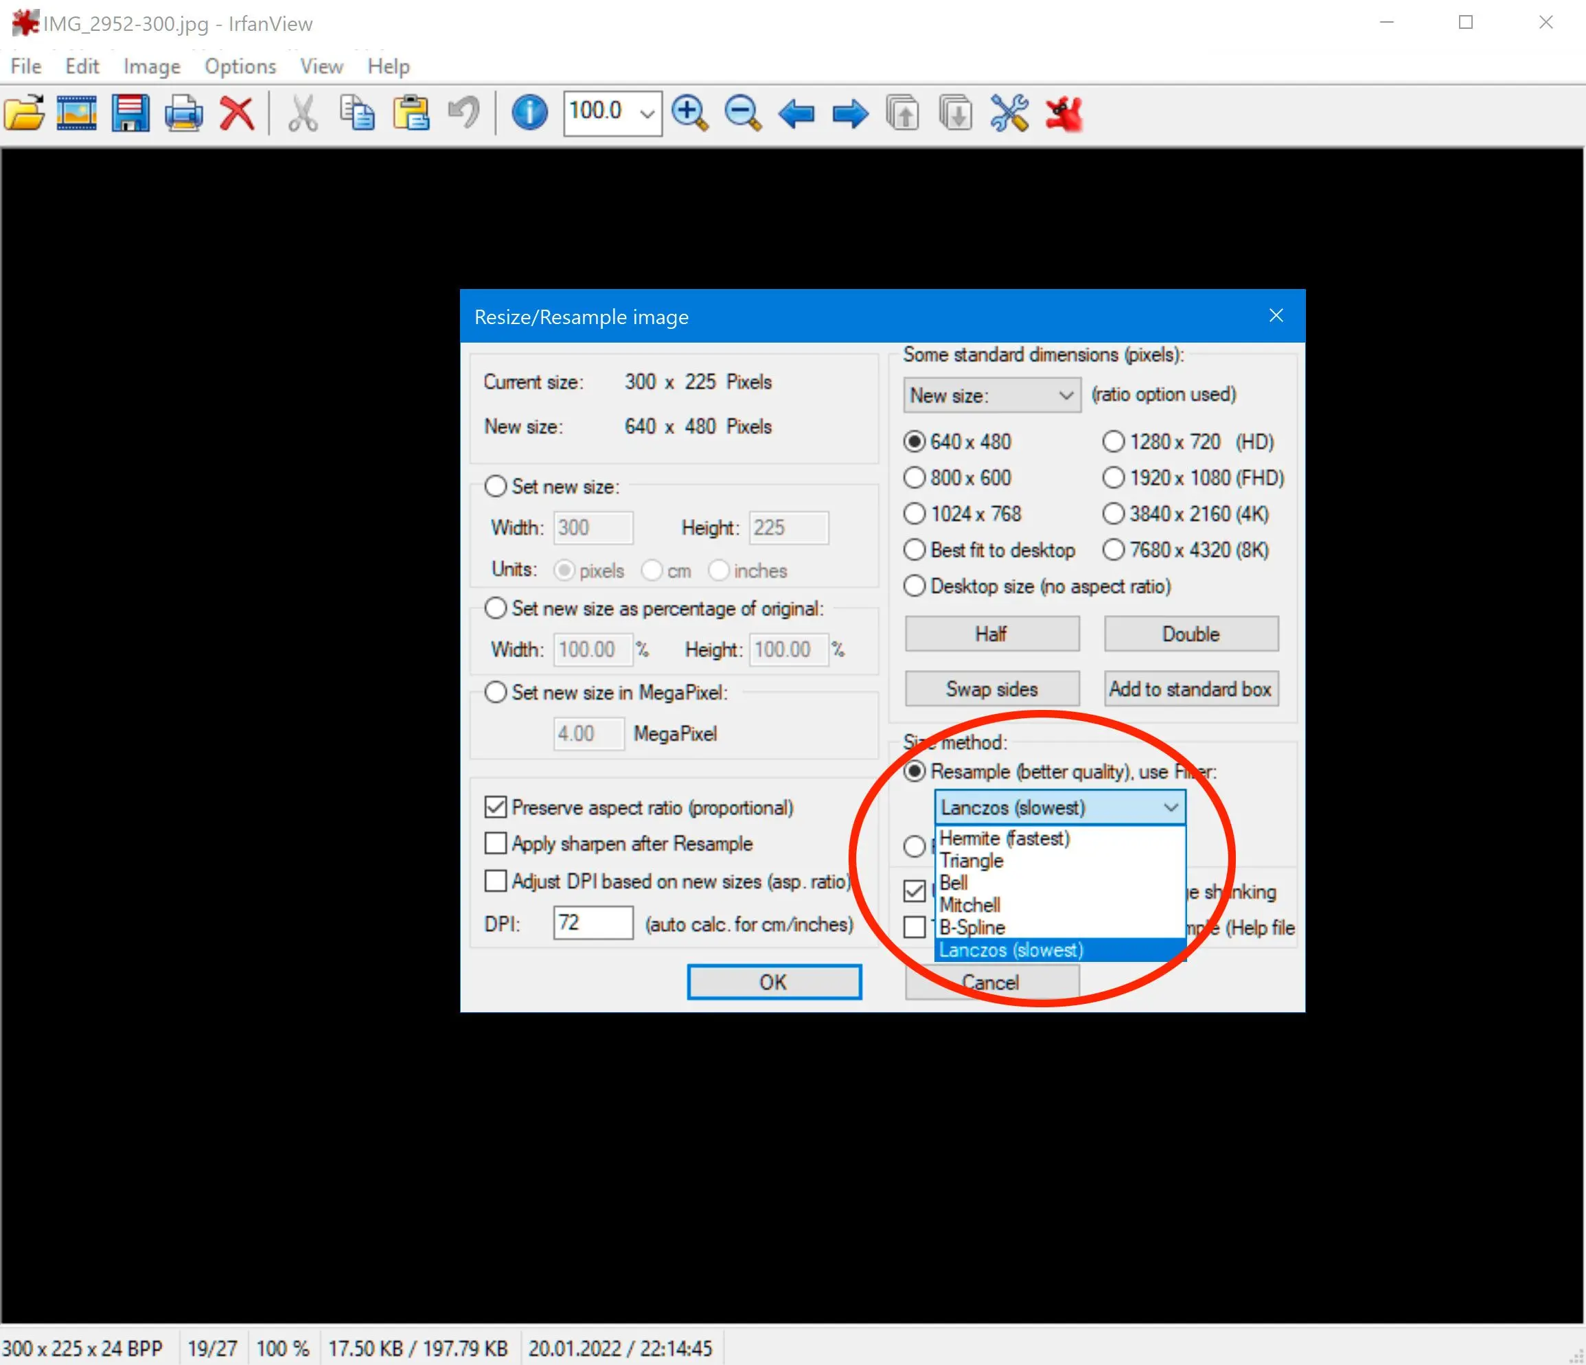Open the Options menu
This screenshot has width=1586, height=1365.
click(x=239, y=63)
